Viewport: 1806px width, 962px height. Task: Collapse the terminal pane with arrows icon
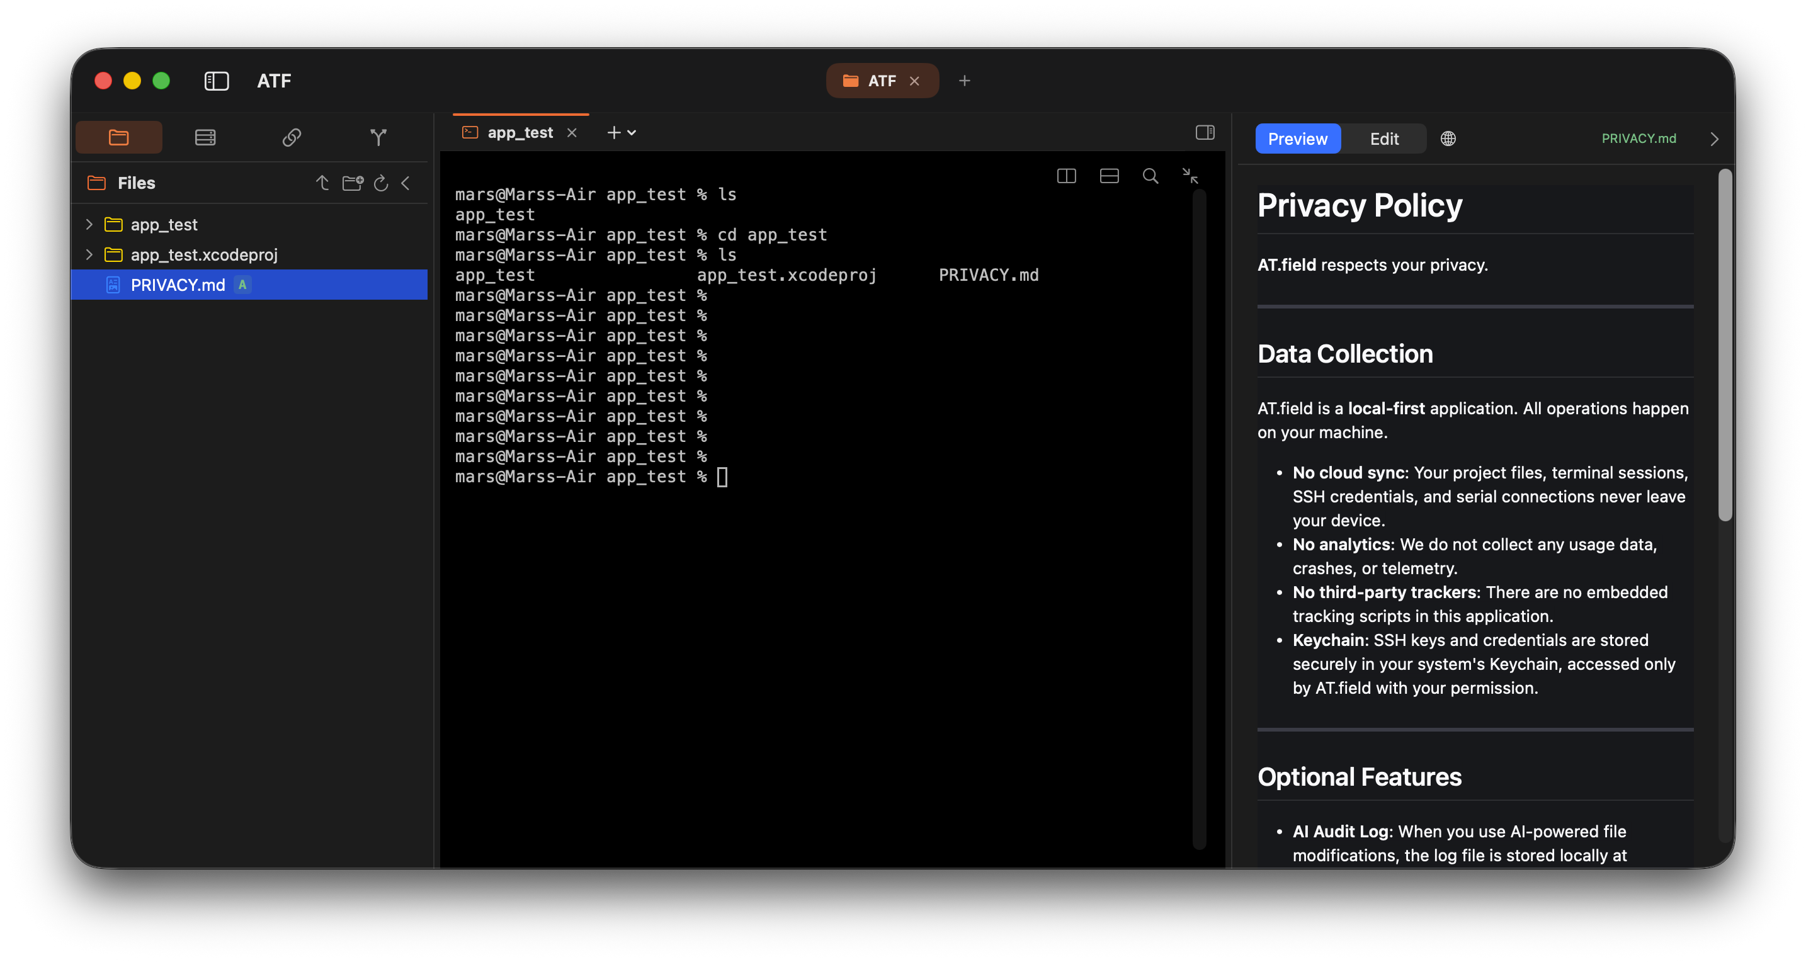coord(1190,176)
